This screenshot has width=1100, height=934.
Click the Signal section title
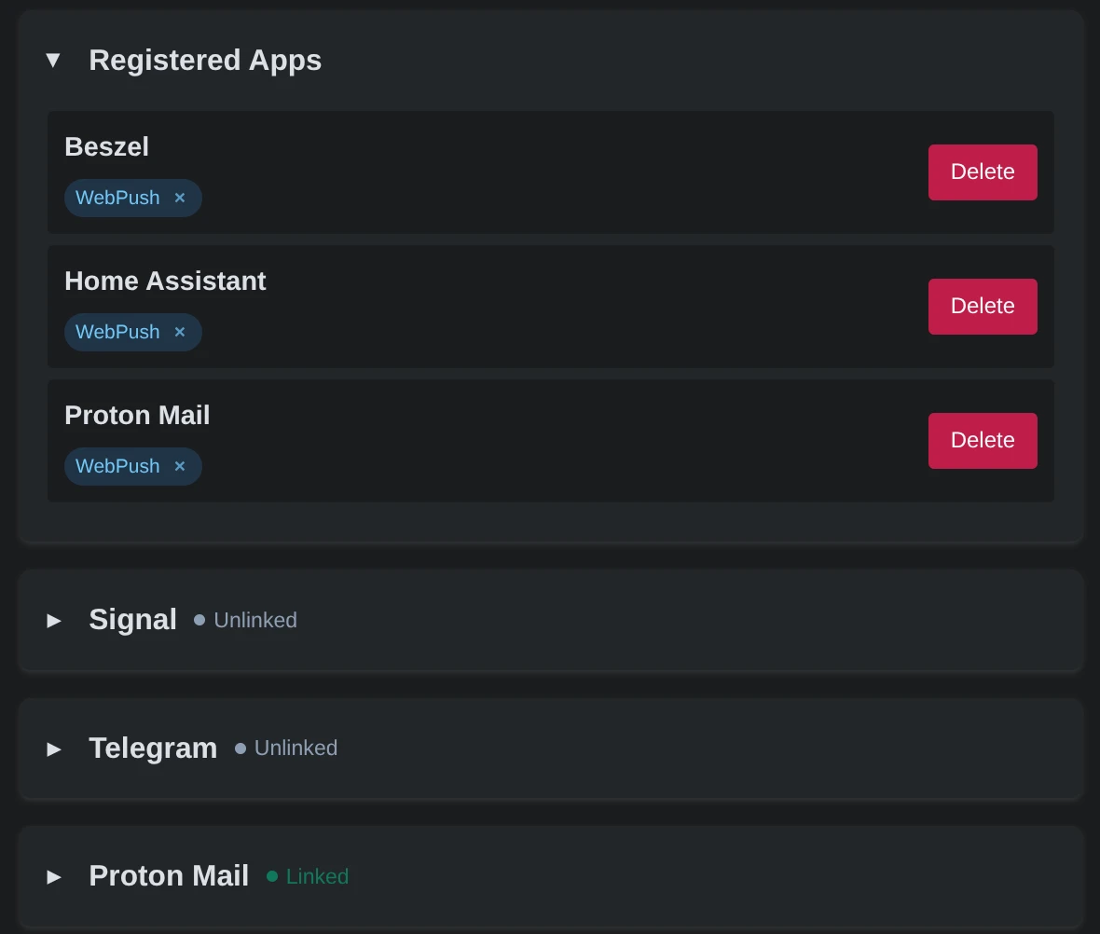132,620
